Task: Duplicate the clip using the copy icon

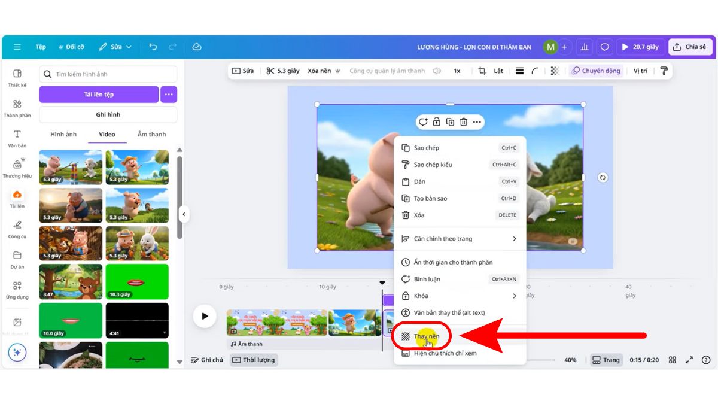Action: click(451, 121)
